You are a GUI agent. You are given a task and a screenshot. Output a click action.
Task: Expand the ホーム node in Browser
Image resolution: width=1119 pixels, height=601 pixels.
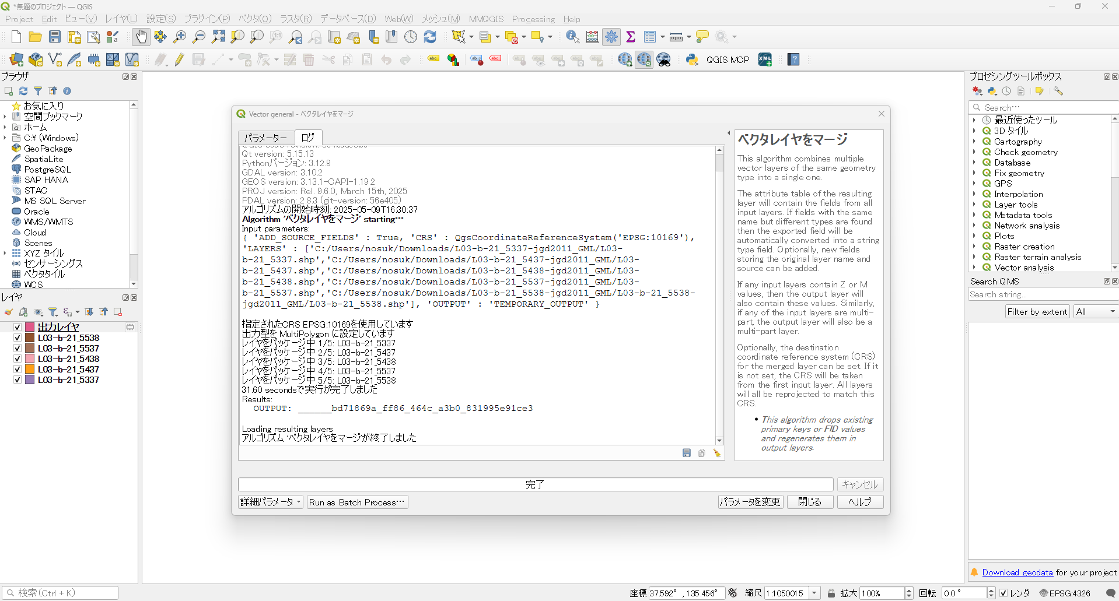coord(5,127)
